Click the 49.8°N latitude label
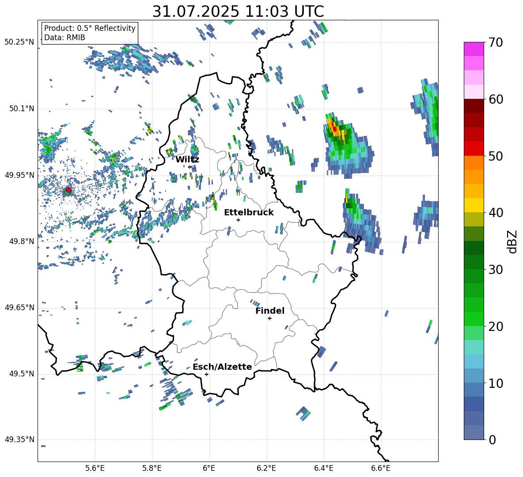523x477 pixels. 22,241
